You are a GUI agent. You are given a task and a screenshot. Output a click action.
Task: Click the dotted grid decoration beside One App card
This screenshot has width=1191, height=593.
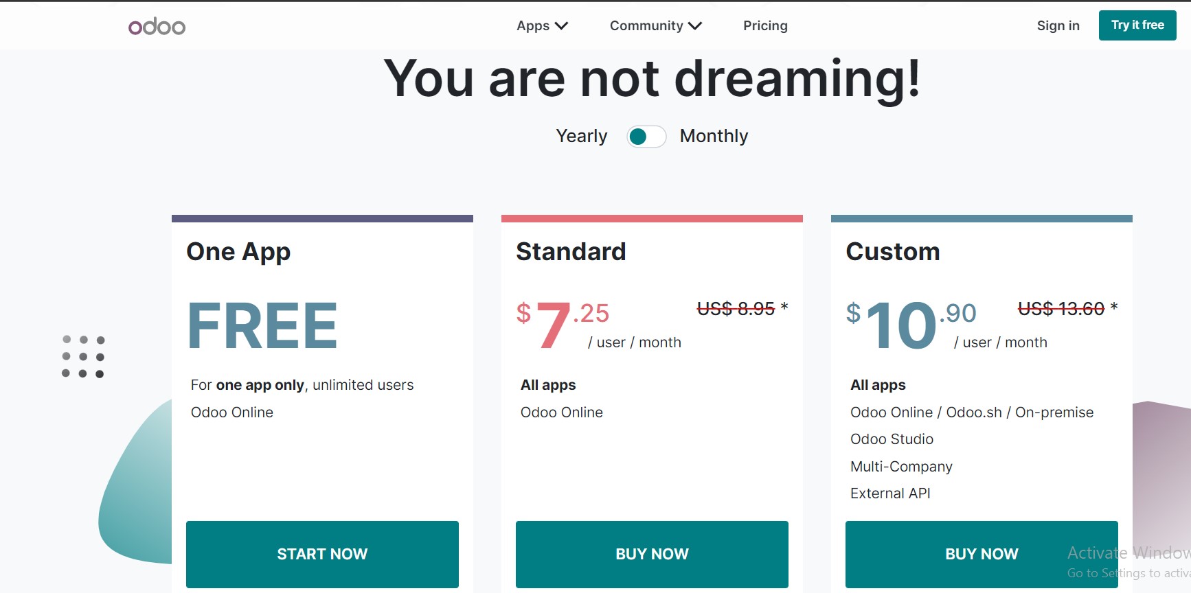(x=84, y=356)
